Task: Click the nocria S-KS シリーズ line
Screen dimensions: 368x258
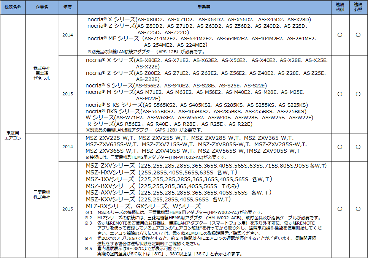Action: click(197, 105)
